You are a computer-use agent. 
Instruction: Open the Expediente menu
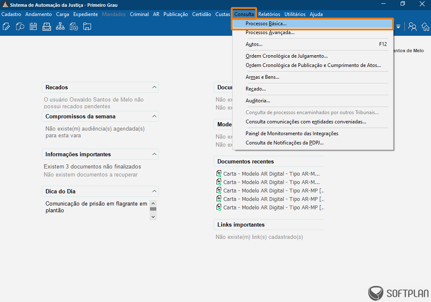(86, 14)
